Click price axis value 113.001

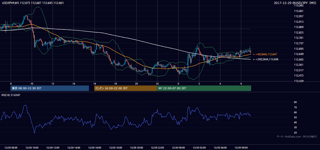[298, 11]
